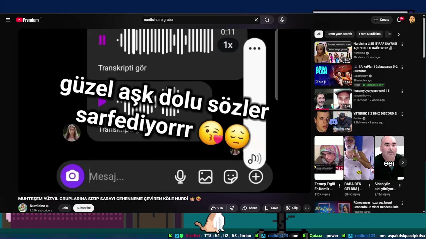Click the Subscribe button
Viewport: 426px width, 239px height.
(84, 208)
